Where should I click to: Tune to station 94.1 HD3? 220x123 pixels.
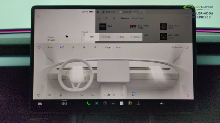[169, 37]
